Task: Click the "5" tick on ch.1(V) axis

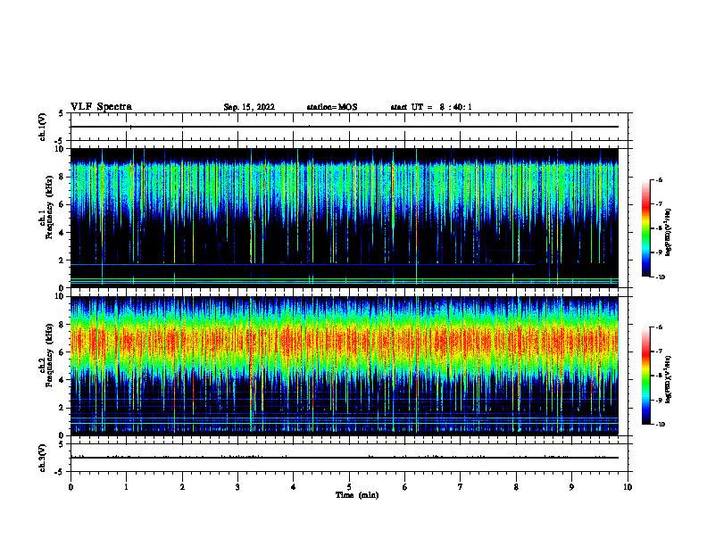Action: tap(62, 113)
